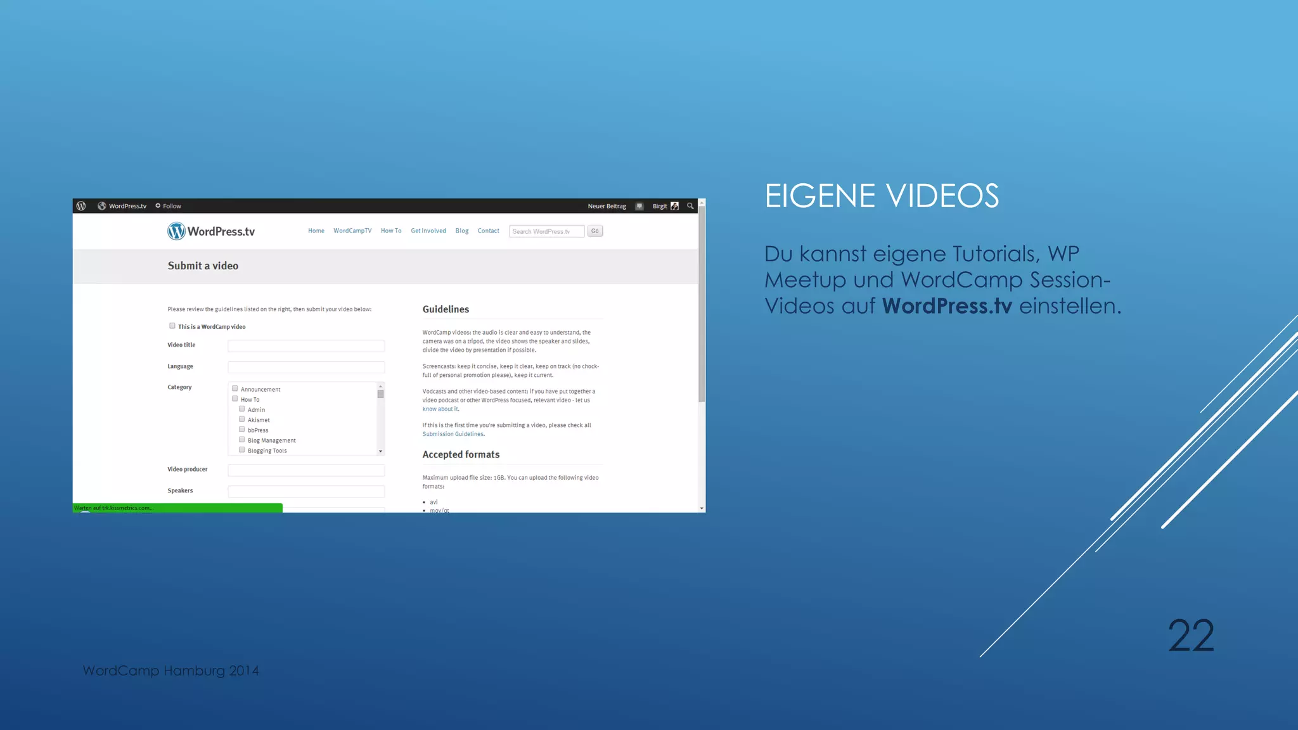
Task: Check the How To category checkbox
Action: (235, 399)
